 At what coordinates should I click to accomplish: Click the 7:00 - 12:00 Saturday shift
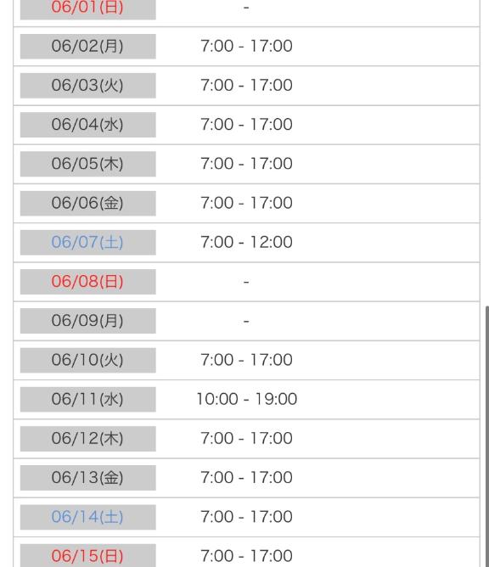coord(247,242)
